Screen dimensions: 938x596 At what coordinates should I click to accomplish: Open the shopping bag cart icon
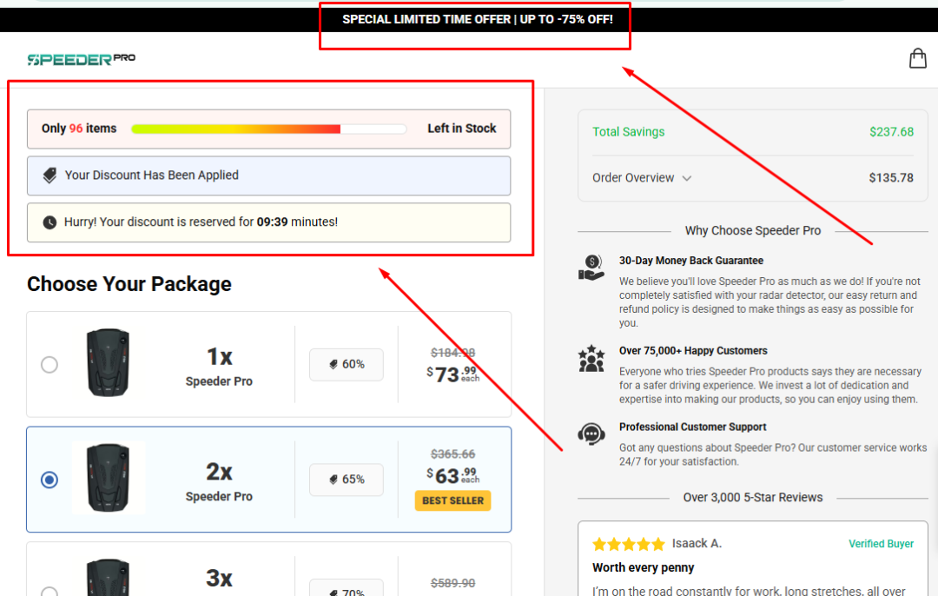(918, 58)
